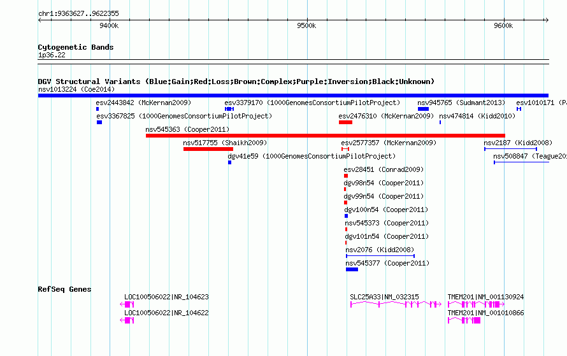567x356 pixels.
Task: Select the RefSeq Genes track title
Action: point(64,289)
